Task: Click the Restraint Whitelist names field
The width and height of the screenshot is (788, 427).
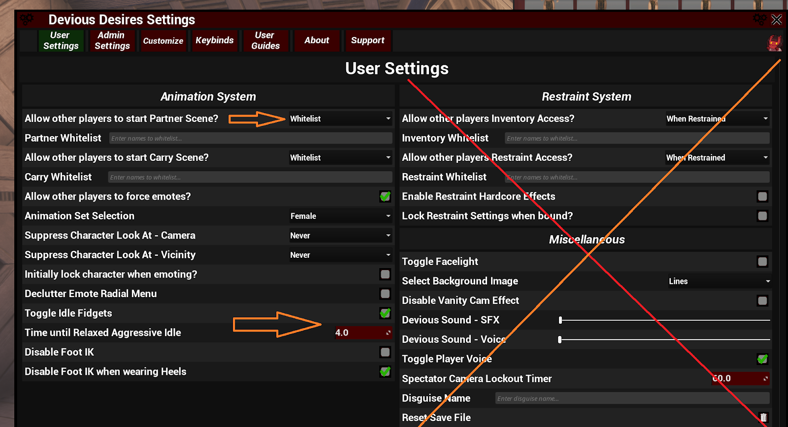Action: pos(637,177)
